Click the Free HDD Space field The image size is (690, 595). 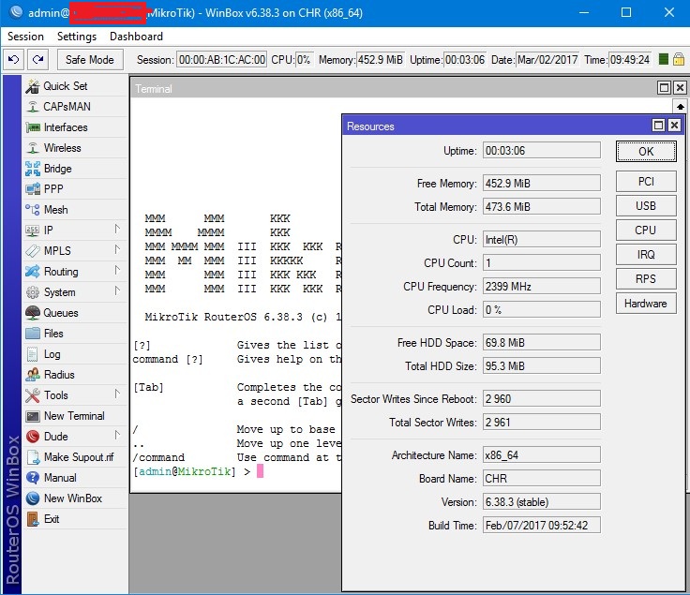tap(542, 342)
